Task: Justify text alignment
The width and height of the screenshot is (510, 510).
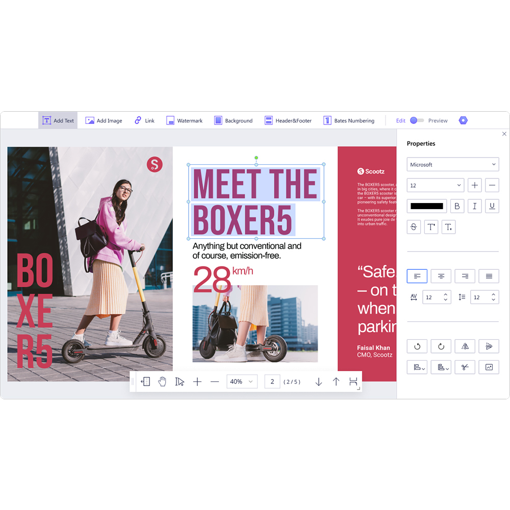Action: tap(489, 276)
